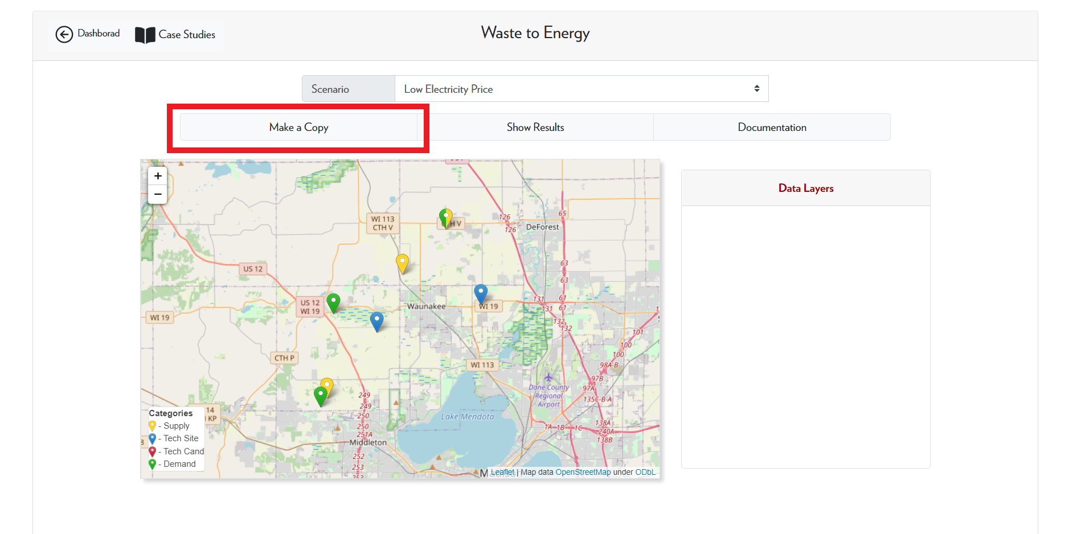The image size is (1081, 534).
Task: Click the Dashboard back arrow icon
Action: [x=64, y=34]
